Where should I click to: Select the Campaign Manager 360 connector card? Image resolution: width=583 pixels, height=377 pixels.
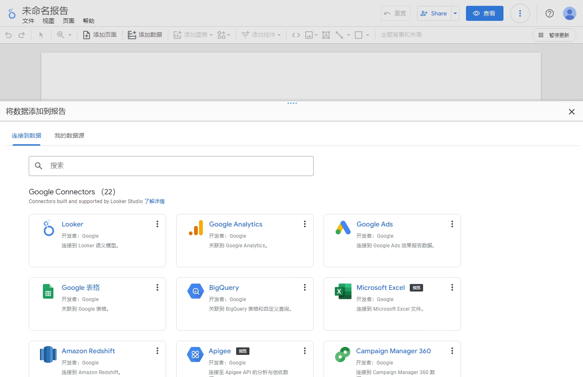tap(392, 359)
